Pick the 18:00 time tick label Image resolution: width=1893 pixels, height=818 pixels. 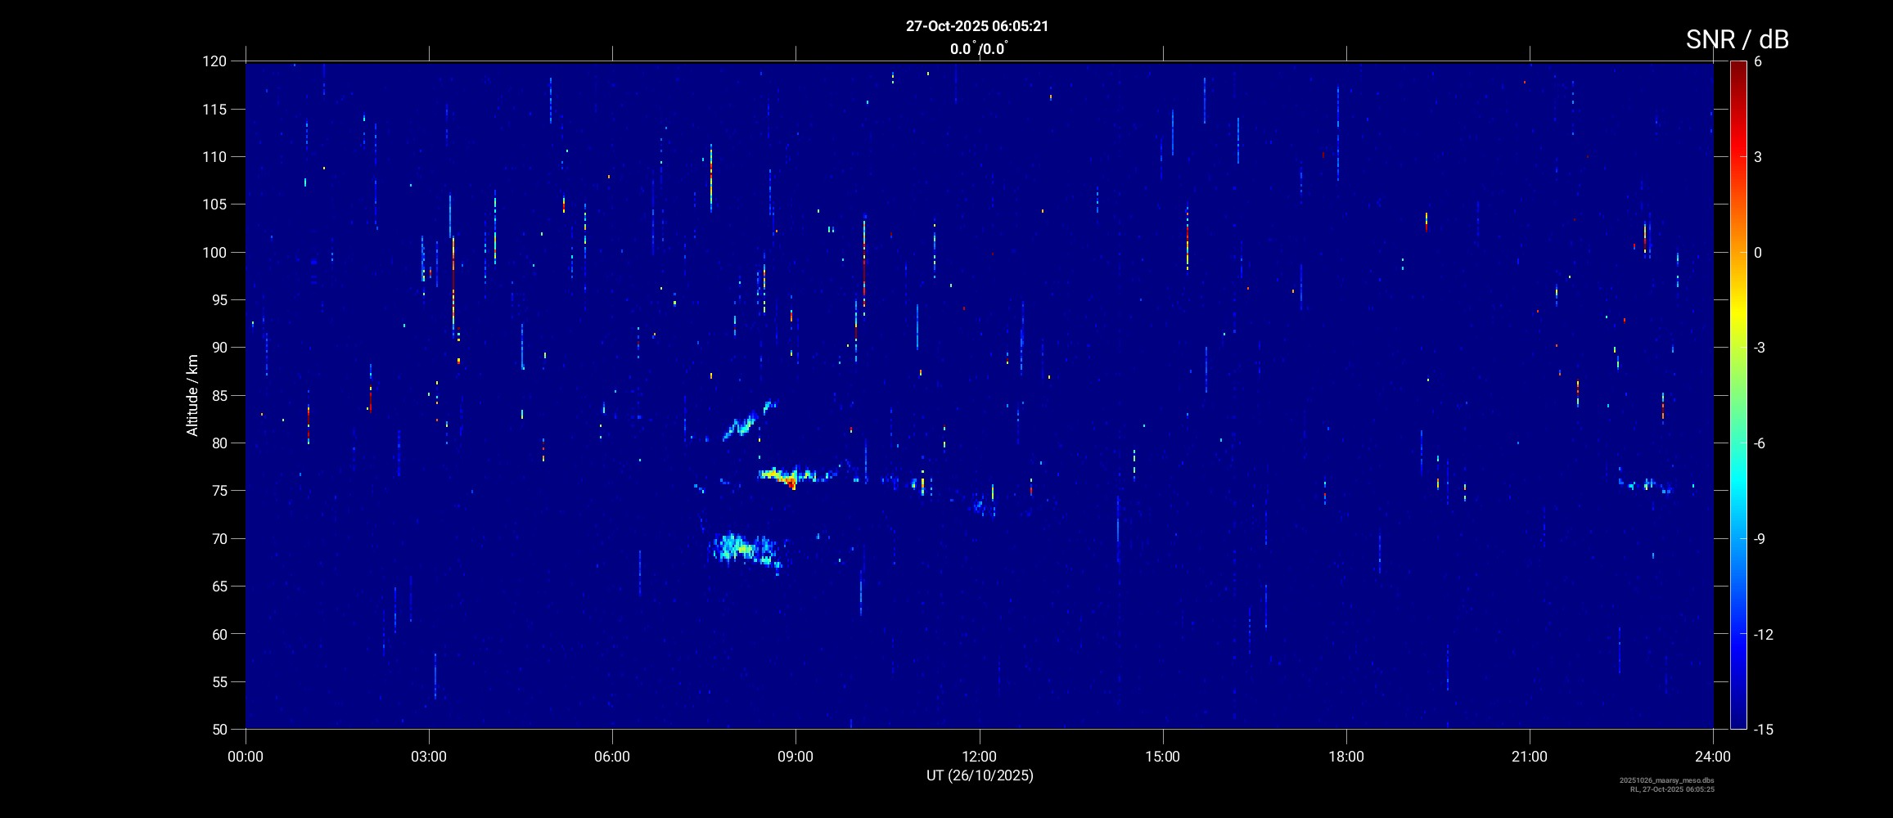1345,757
